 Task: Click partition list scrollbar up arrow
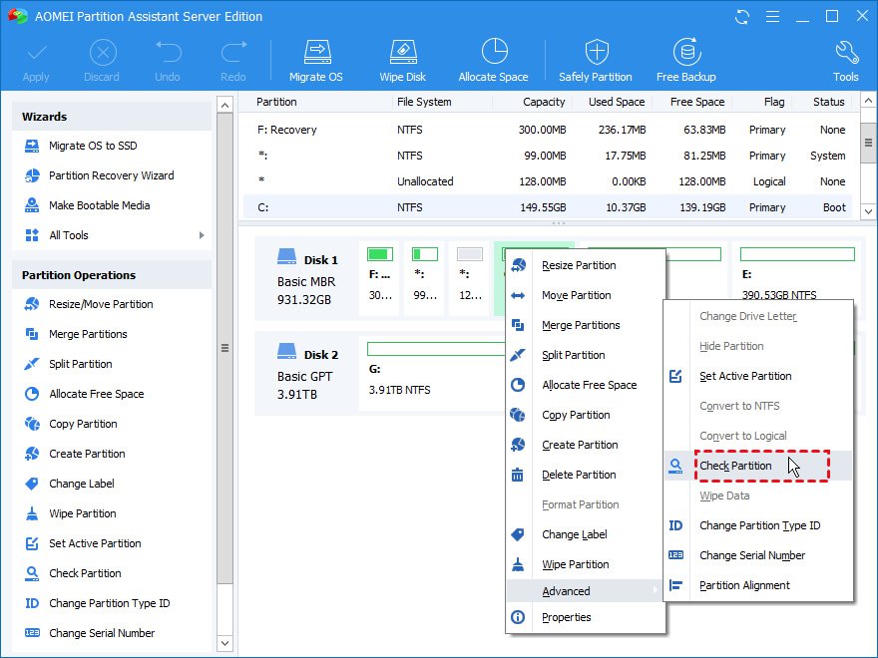click(x=868, y=101)
